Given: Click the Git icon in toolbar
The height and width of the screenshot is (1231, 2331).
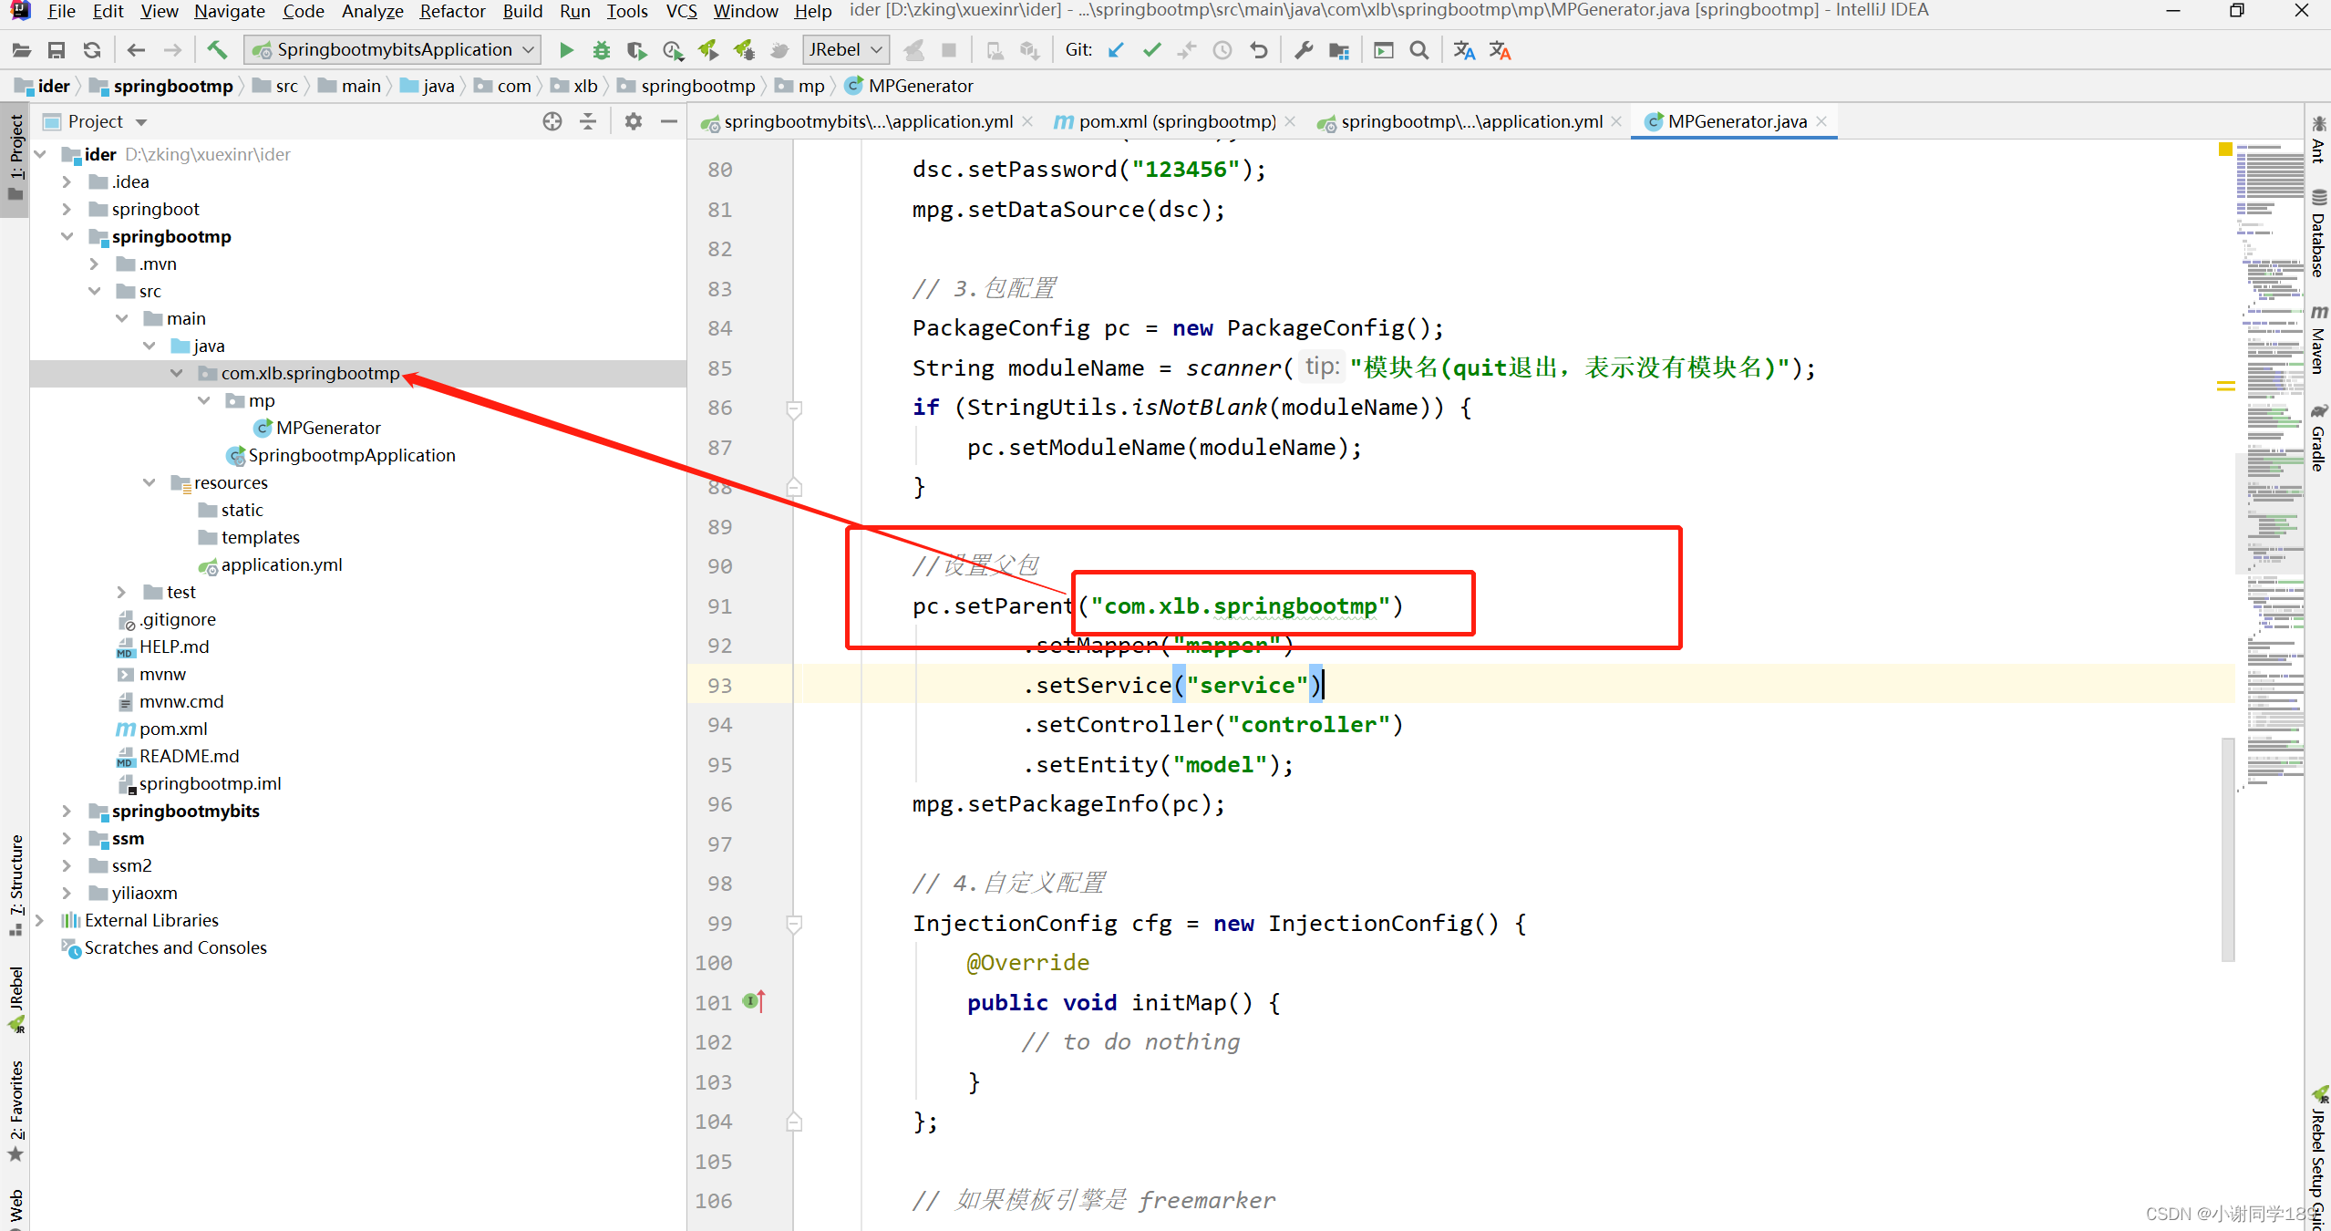Looking at the screenshot, I should 1079,51.
